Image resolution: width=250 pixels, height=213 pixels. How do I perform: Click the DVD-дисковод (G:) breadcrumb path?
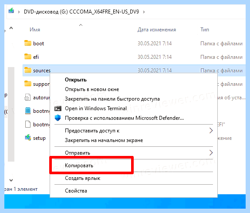[x=81, y=12]
